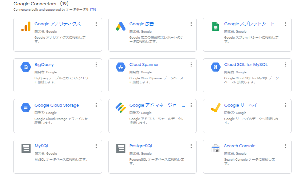Click description 'BigQuery テーブルとカスタムクエリに接続します。'

pyautogui.click(x=62, y=80)
